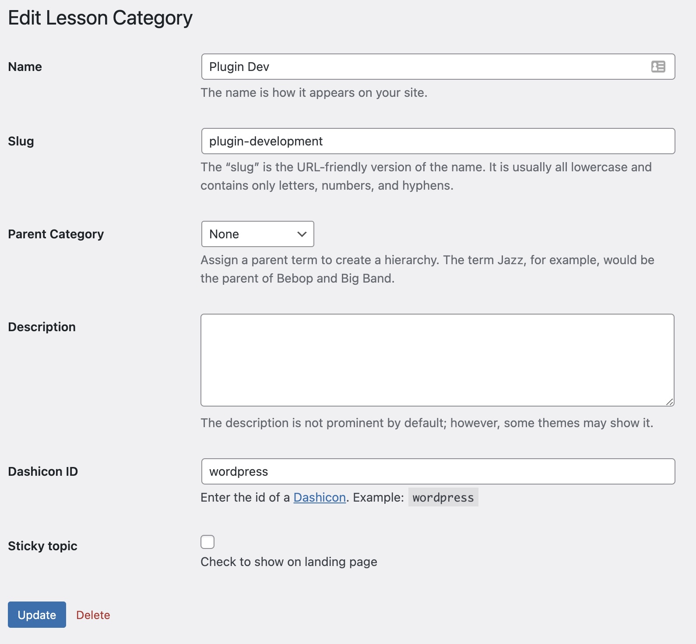Open the Parent Category dropdown
The height and width of the screenshot is (644, 696).
[x=257, y=234]
